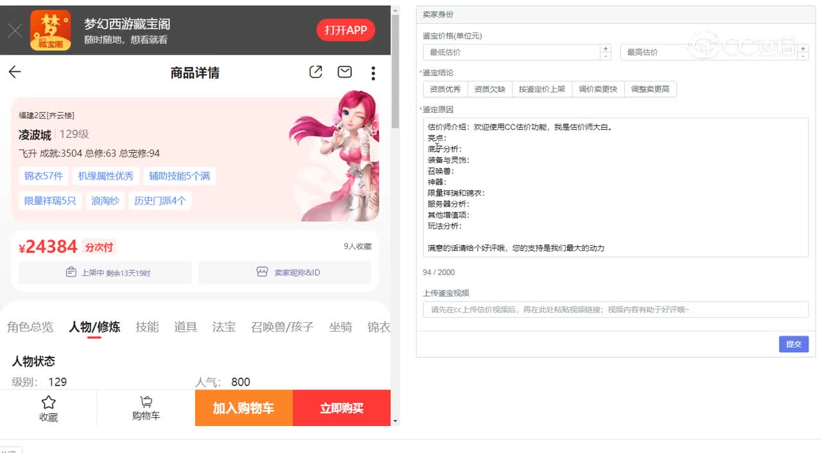The width and height of the screenshot is (822, 453).
Task: Click the 机缘属性优秀 tag
Action: tap(106, 176)
